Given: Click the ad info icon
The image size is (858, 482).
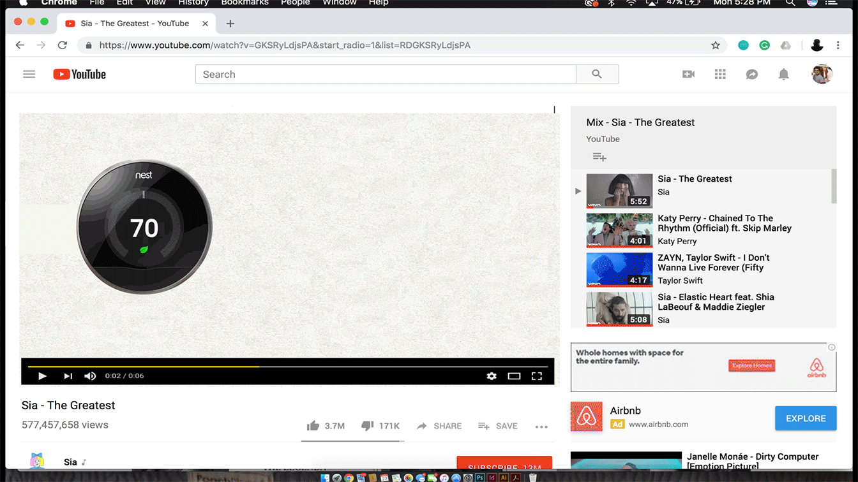Looking at the screenshot, I should (x=832, y=347).
